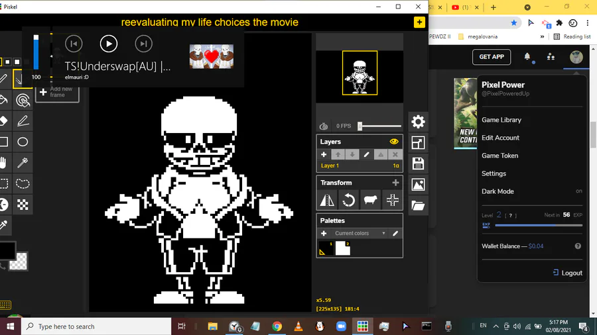597x335 pixels.
Task: Click the wallet balance $0.04 link
Action: click(x=536, y=246)
